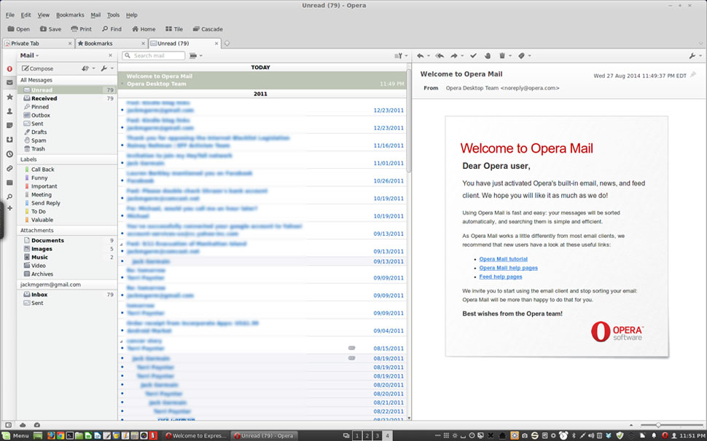Open the Feed help pages link
Screen dimensions: 707x441
(x=501, y=277)
